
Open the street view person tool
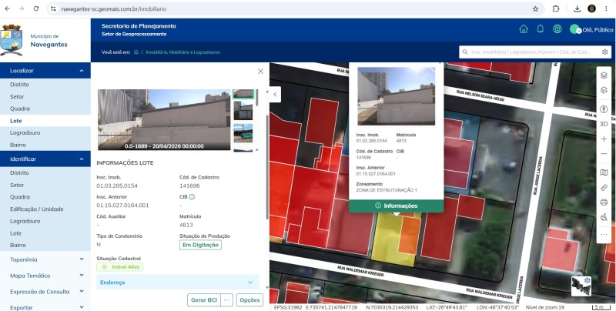coord(604,217)
